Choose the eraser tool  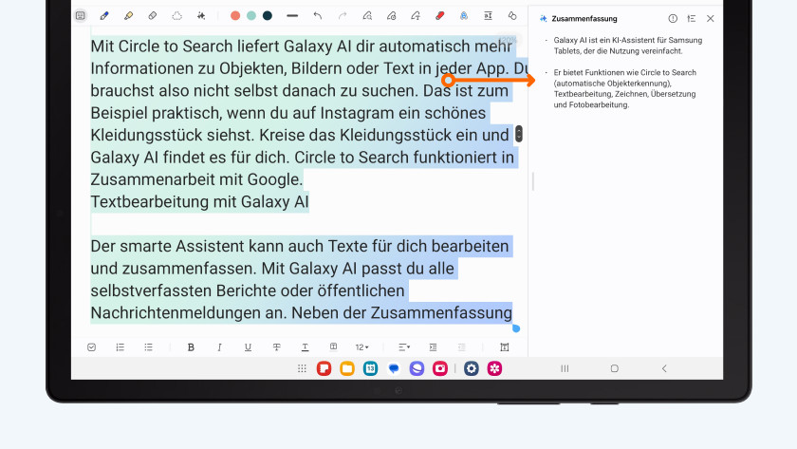153,16
